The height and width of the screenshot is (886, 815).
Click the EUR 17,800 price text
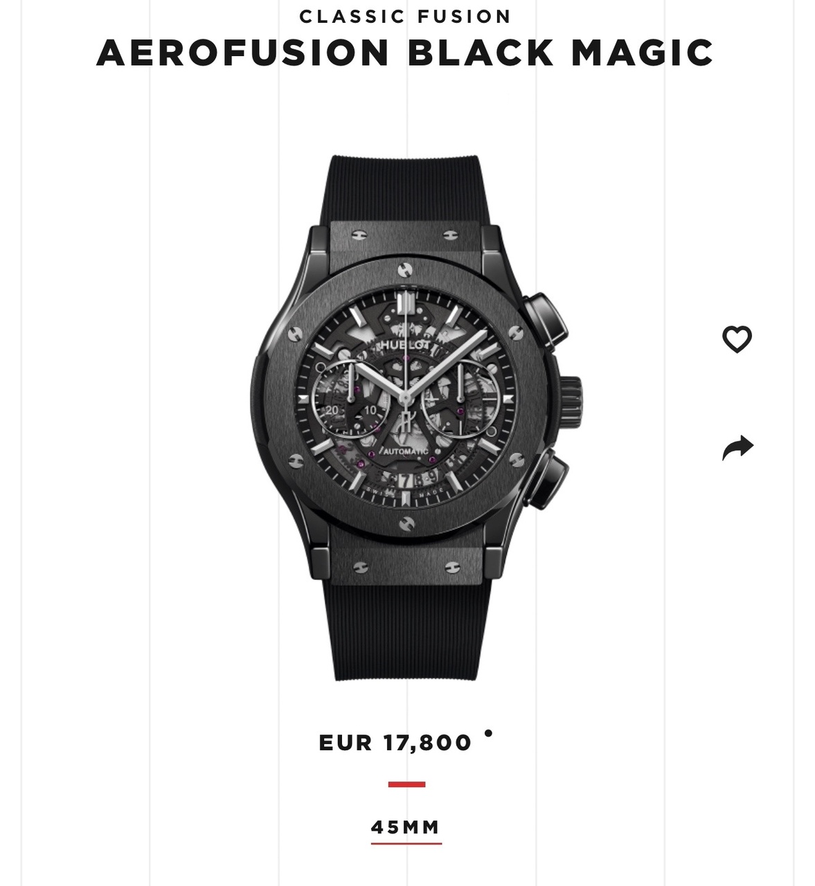point(395,743)
